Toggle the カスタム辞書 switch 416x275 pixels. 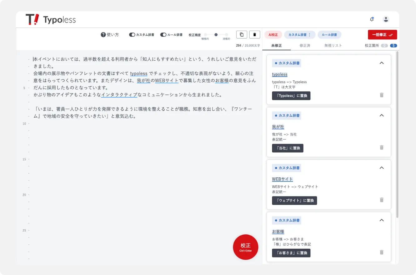(x=132, y=35)
